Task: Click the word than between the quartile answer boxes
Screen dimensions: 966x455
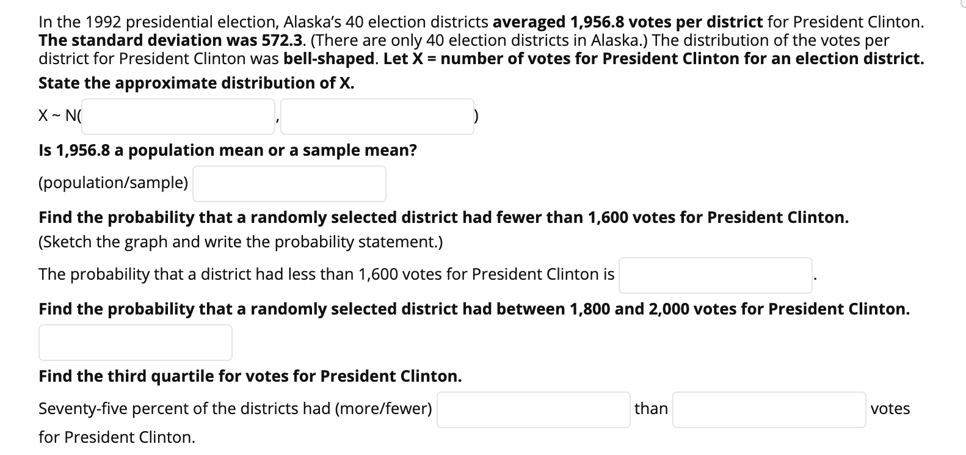Action: tap(650, 409)
